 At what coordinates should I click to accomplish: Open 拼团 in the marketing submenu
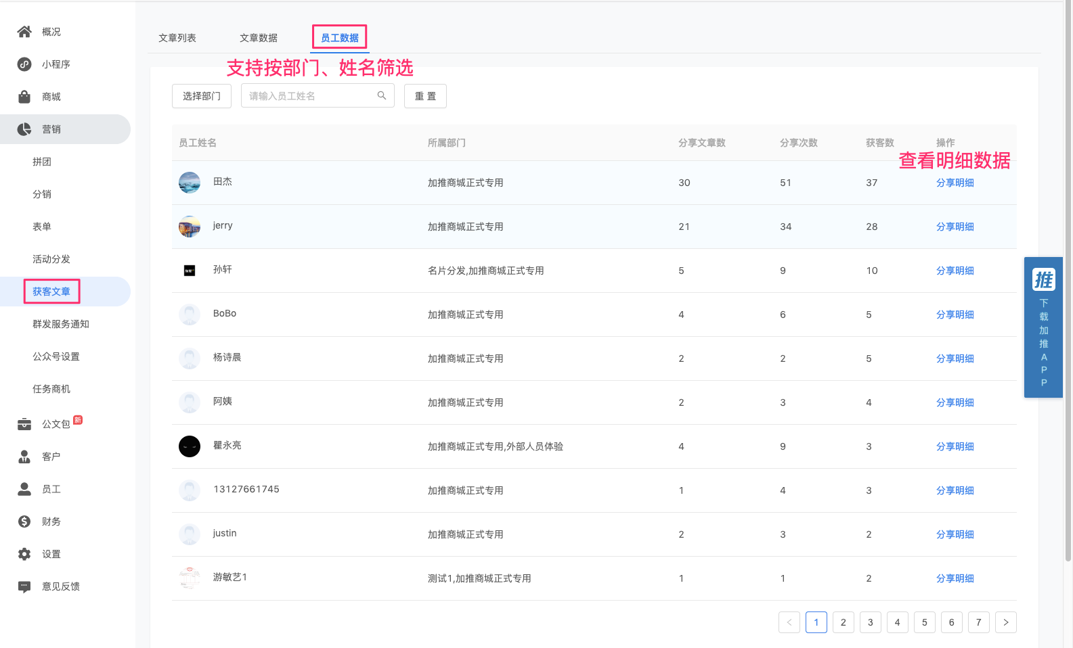(x=42, y=162)
